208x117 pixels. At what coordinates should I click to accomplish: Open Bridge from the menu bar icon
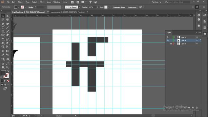(x=72, y=2)
